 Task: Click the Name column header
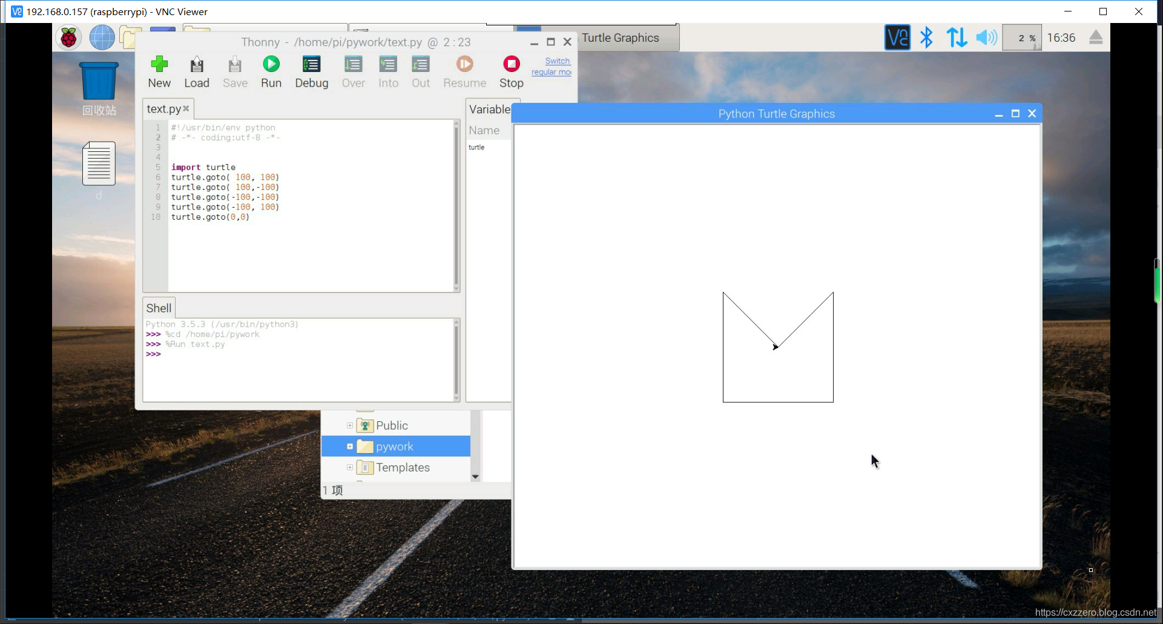tap(484, 130)
